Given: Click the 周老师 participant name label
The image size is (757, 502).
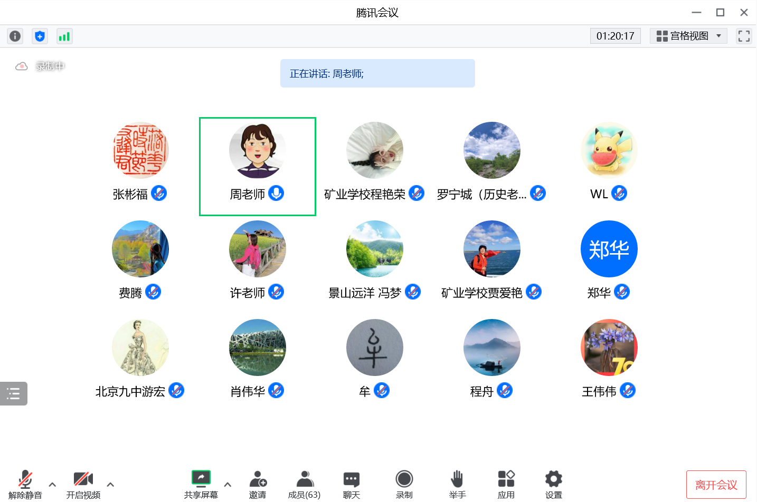Looking at the screenshot, I should pos(247,195).
